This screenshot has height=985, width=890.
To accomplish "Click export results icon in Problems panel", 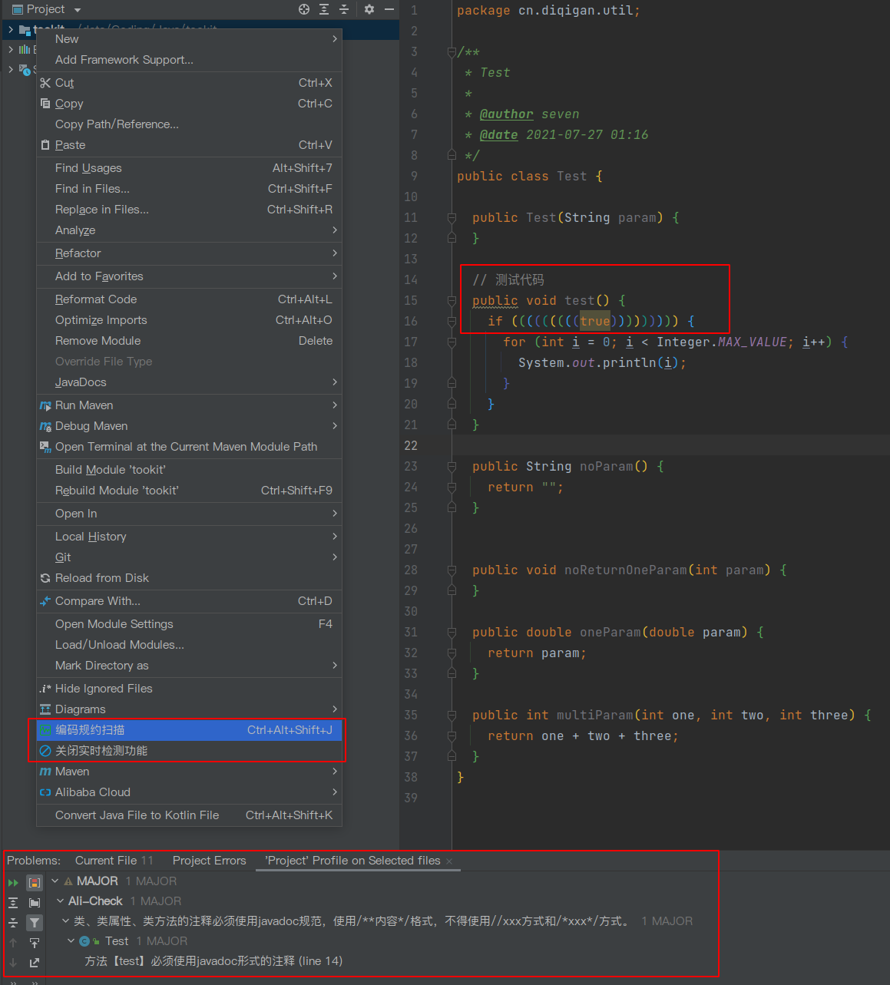I will point(35,963).
